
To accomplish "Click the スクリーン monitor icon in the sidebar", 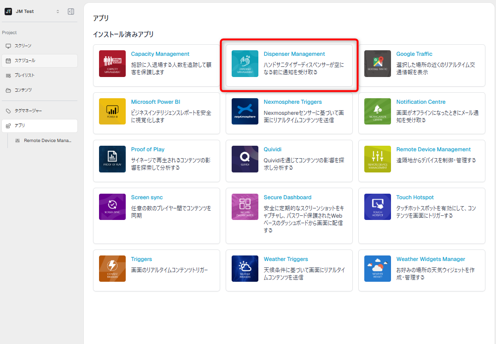I will (8, 46).
